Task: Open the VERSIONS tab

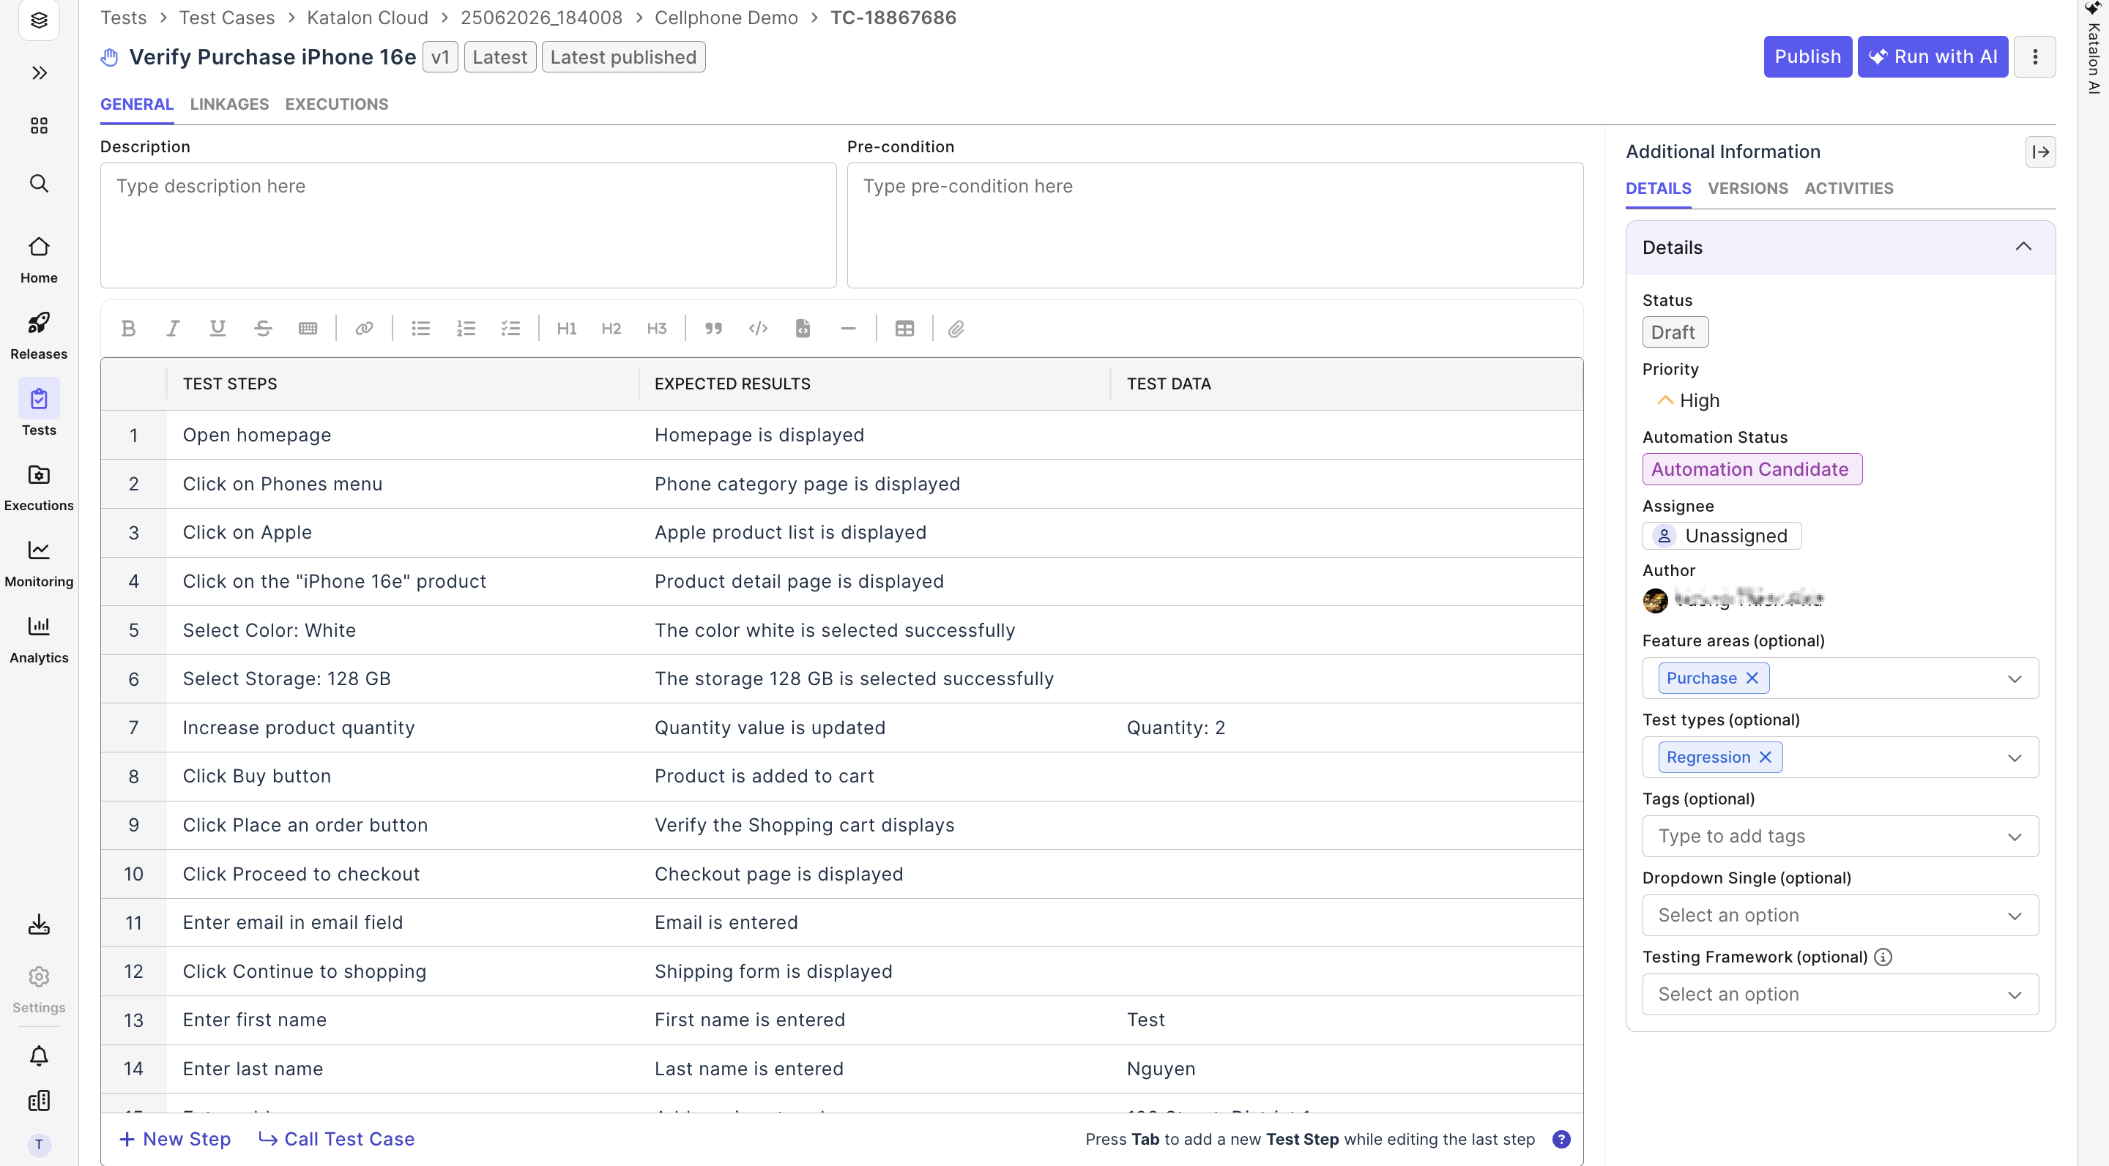Action: point(1748,188)
